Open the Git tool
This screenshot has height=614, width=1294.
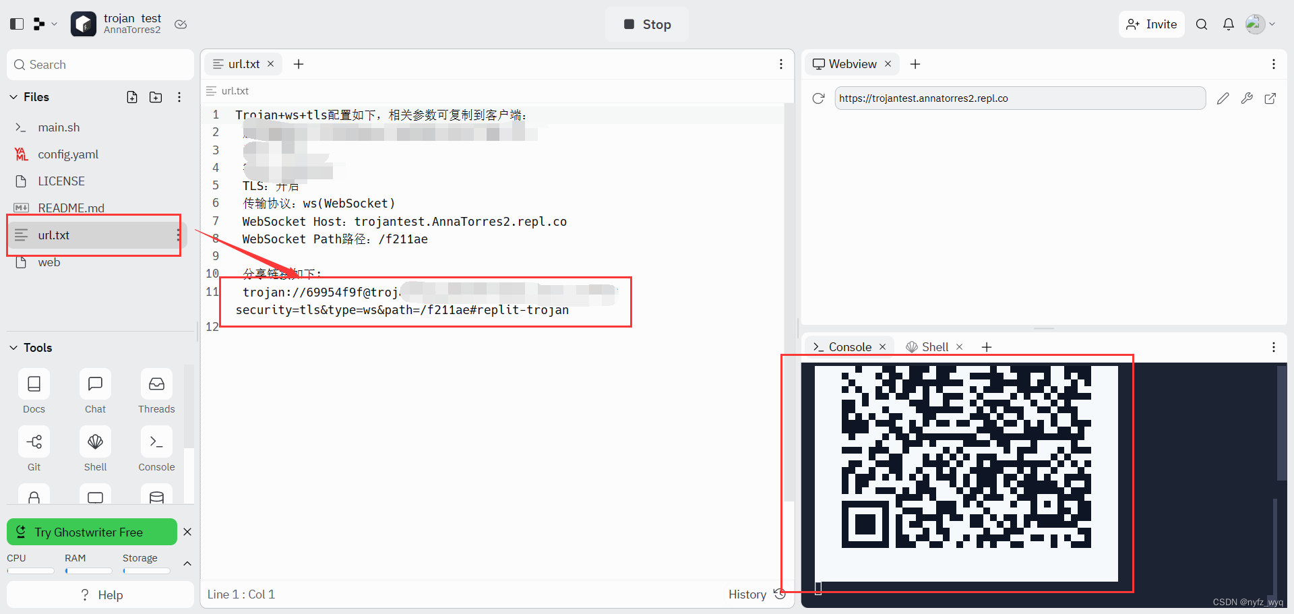tap(34, 450)
